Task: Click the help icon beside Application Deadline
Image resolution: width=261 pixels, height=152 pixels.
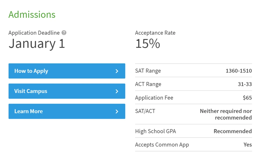Action: [64, 33]
